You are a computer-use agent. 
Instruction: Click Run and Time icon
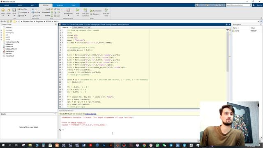[x=106, y=10]
